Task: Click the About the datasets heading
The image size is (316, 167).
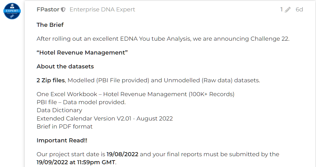Action: [65, 66]
